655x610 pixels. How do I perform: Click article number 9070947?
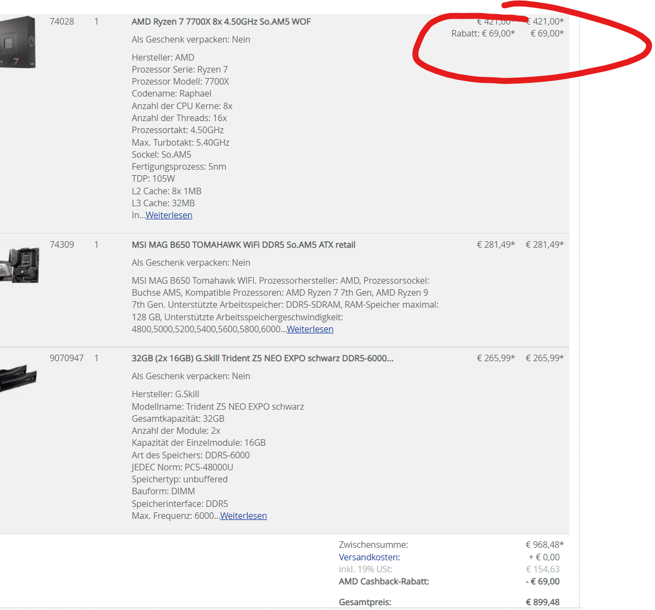[67, 358]
